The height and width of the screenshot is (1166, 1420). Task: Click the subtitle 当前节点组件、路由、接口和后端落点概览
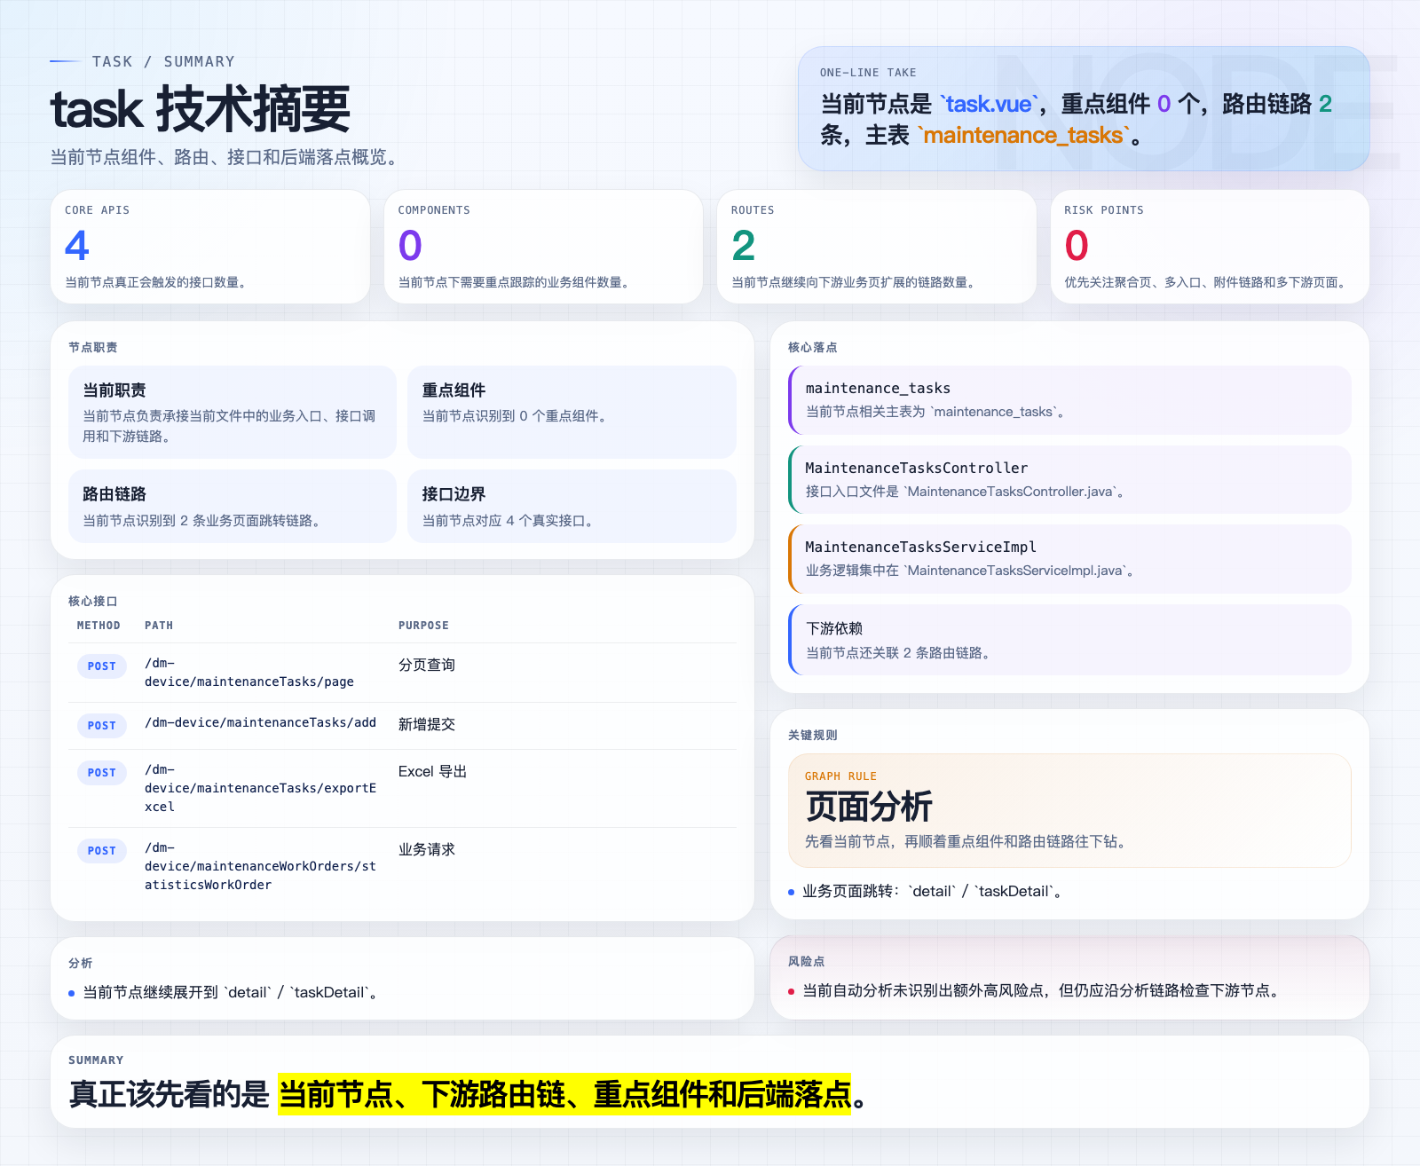[227, 157]
